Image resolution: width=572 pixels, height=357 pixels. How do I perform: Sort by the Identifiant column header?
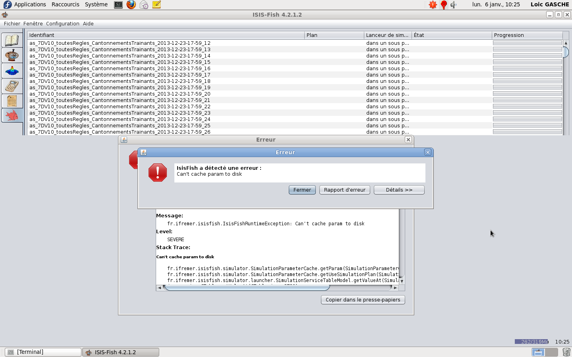pyautogui.click(x=166, y=35)
